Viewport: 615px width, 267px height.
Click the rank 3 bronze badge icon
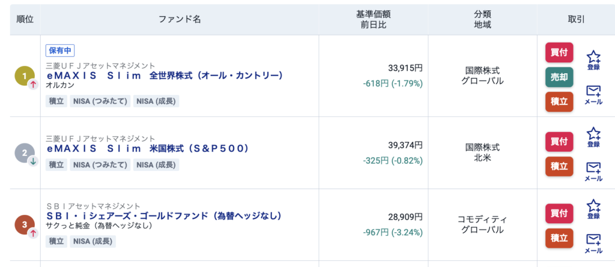click(x=25, y=225)
